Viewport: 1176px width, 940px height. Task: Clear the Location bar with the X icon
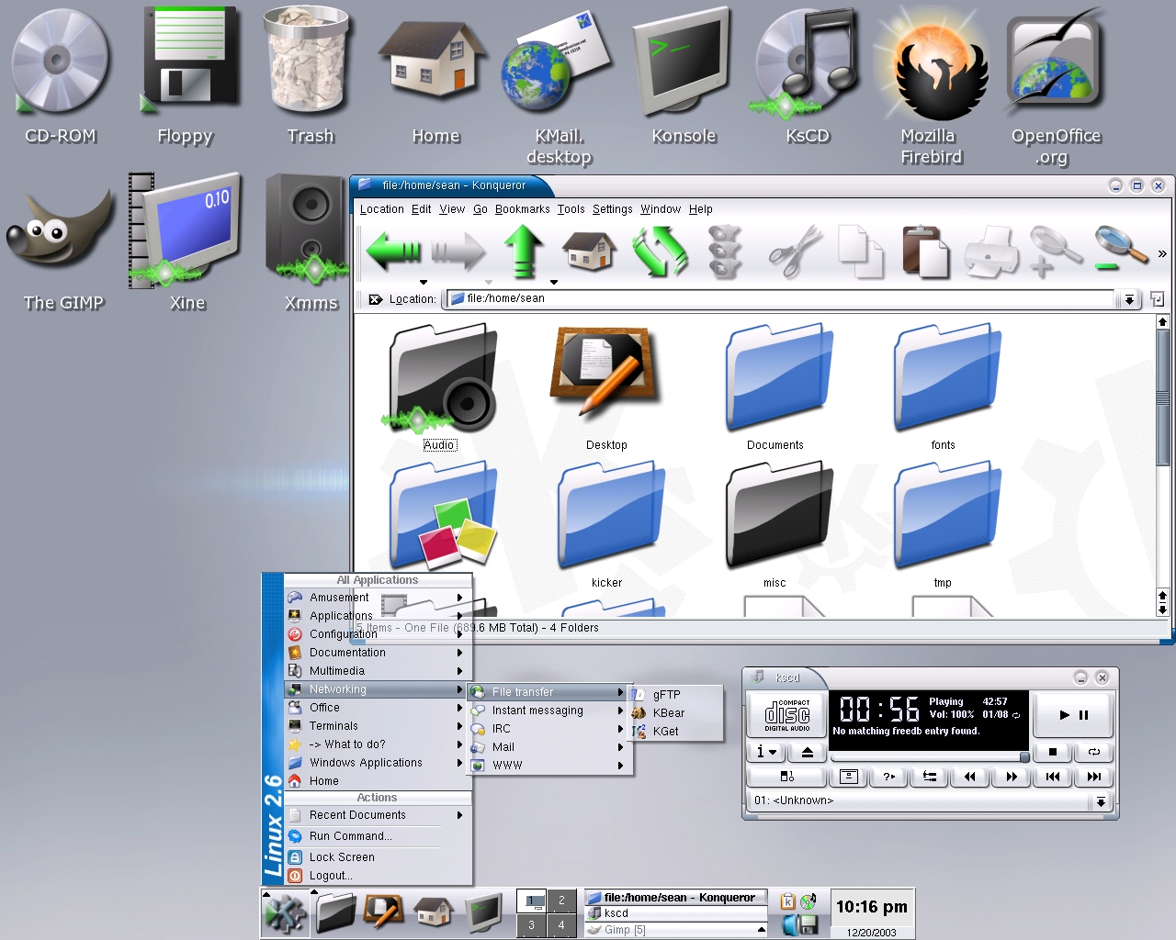(375, 299)
